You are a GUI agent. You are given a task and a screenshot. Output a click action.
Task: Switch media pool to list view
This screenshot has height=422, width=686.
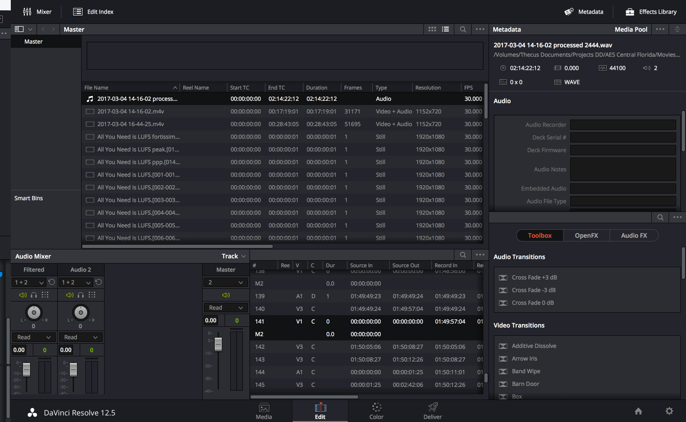pyautogui.click(x=445, y=29)
